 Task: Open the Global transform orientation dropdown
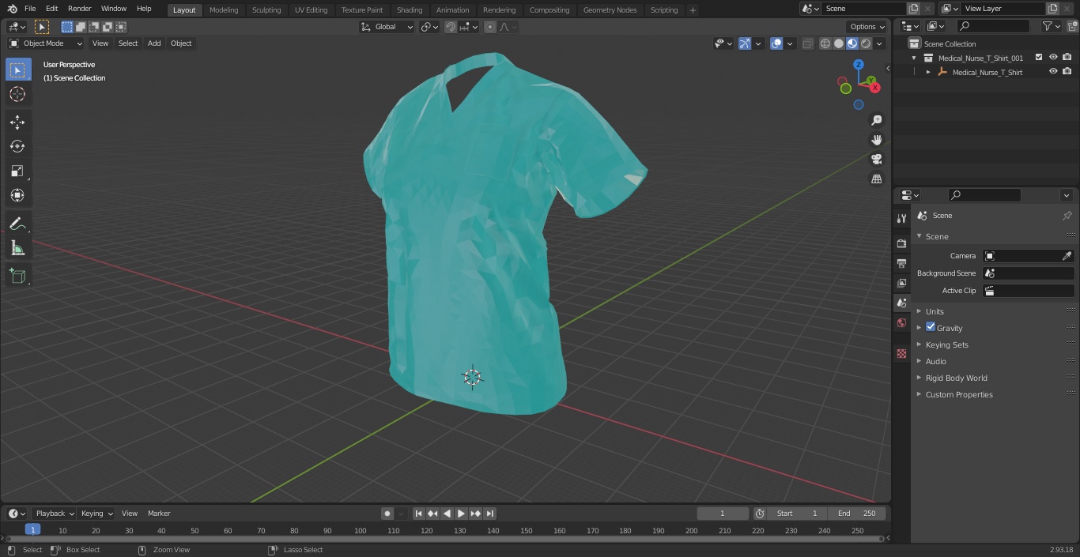click(x=387, y=27)
